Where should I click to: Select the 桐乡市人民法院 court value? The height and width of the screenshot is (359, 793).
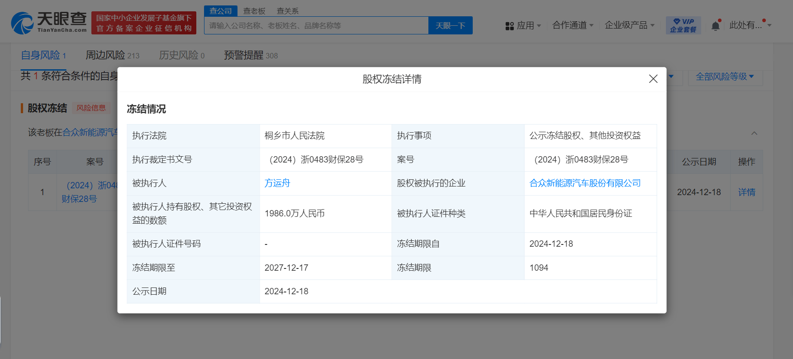pos(294,136)
